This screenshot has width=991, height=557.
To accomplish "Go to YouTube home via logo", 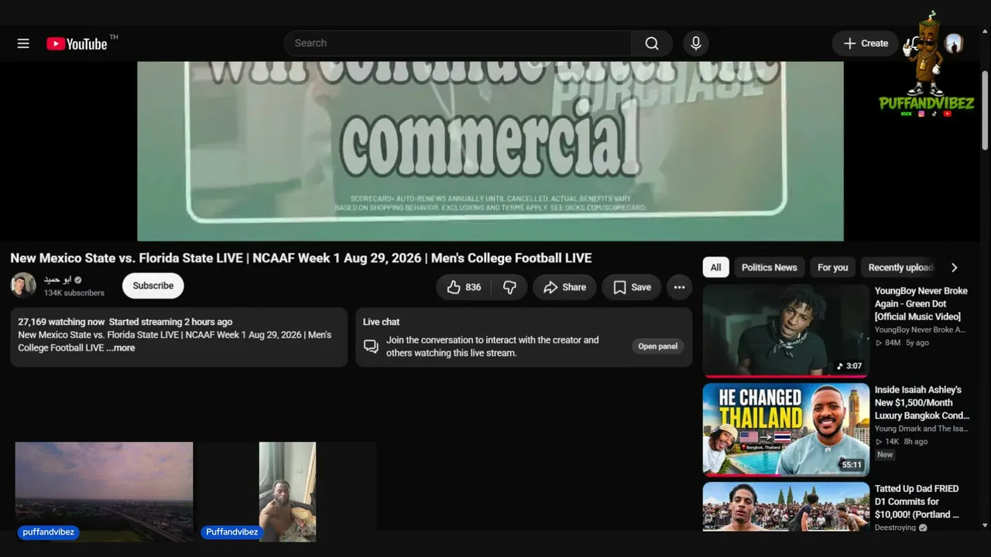I will click(x=77, y=43).
